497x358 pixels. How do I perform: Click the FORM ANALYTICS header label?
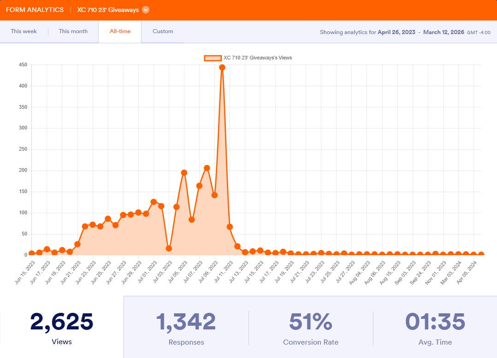click(35, 10)
